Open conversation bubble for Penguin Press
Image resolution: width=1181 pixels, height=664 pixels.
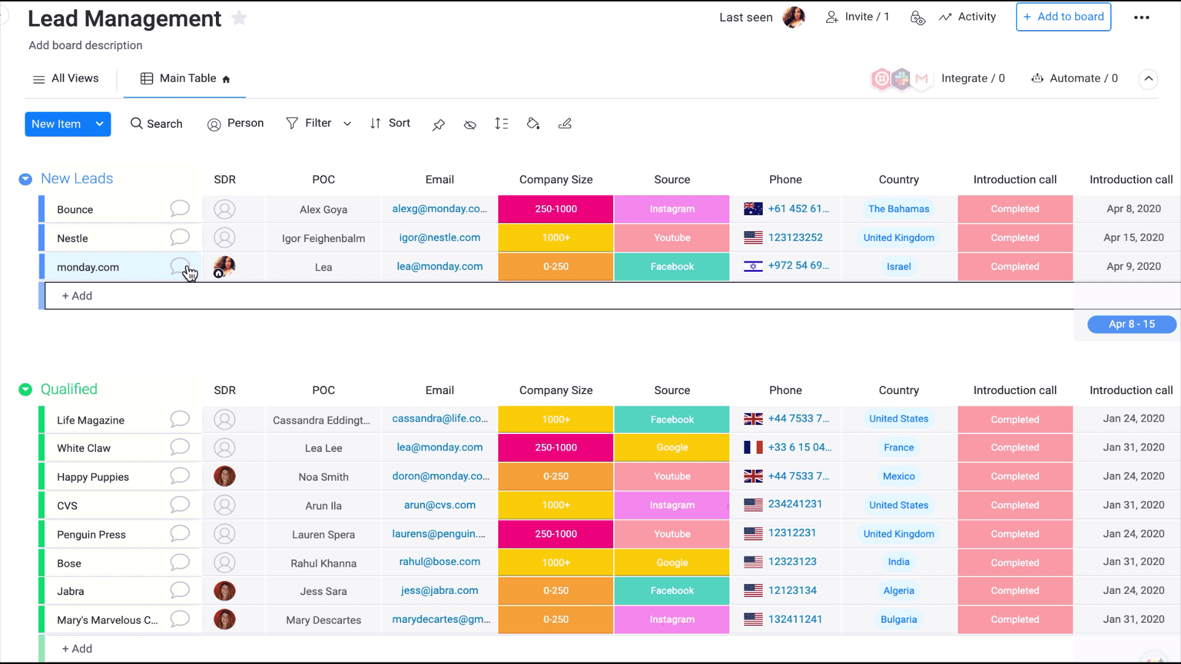180,534
